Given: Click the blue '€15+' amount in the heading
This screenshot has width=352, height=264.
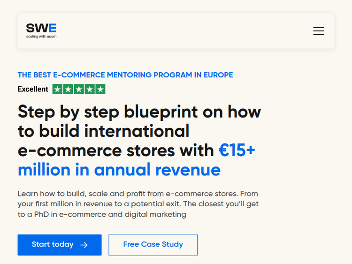Looking at the screenshot, I should [237, 151].
